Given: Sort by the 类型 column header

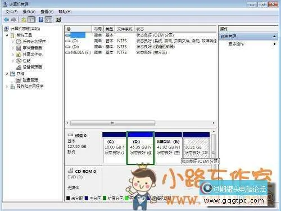Looking at the screenshot, I should [109, 29].
